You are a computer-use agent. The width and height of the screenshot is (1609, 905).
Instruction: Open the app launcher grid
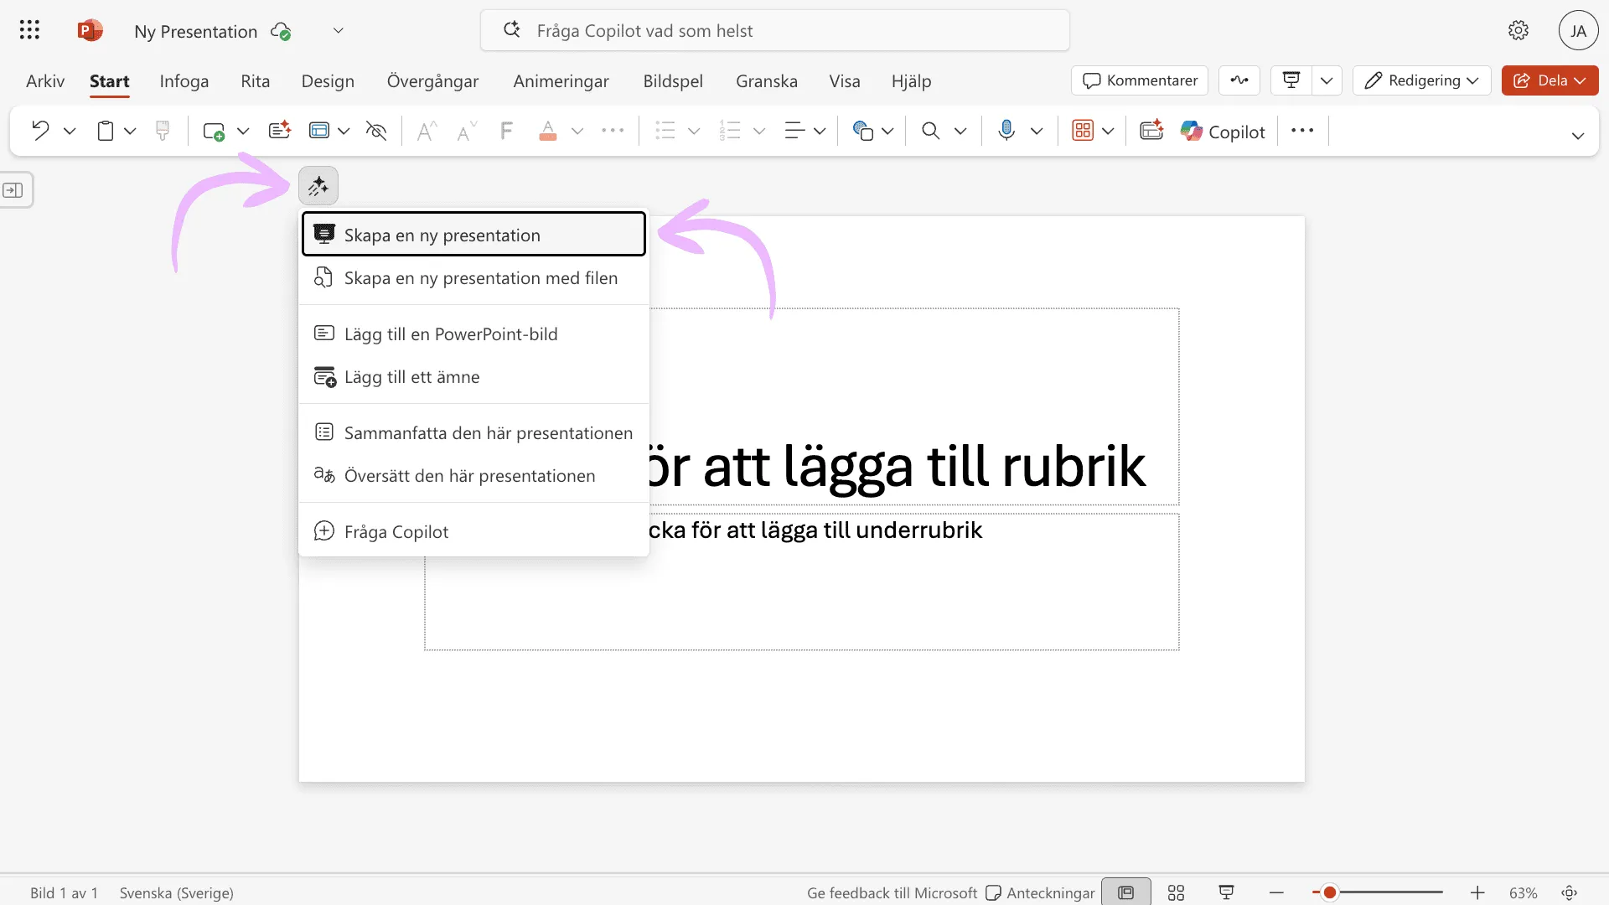tap(29, 31)
